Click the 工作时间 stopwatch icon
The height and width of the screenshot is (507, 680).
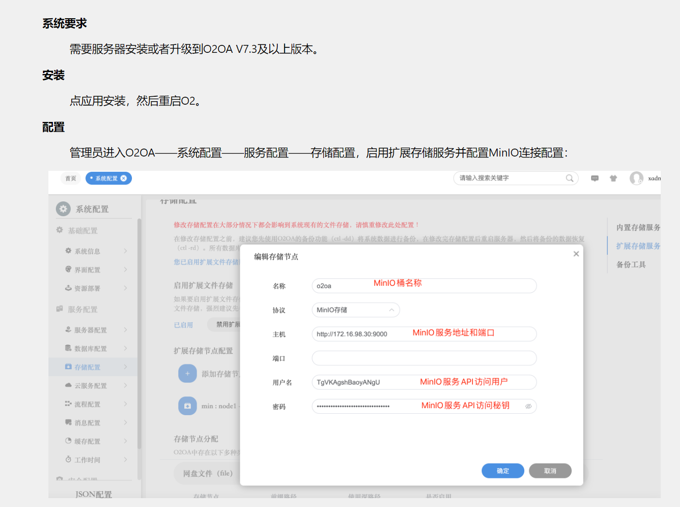click(68, 460)
